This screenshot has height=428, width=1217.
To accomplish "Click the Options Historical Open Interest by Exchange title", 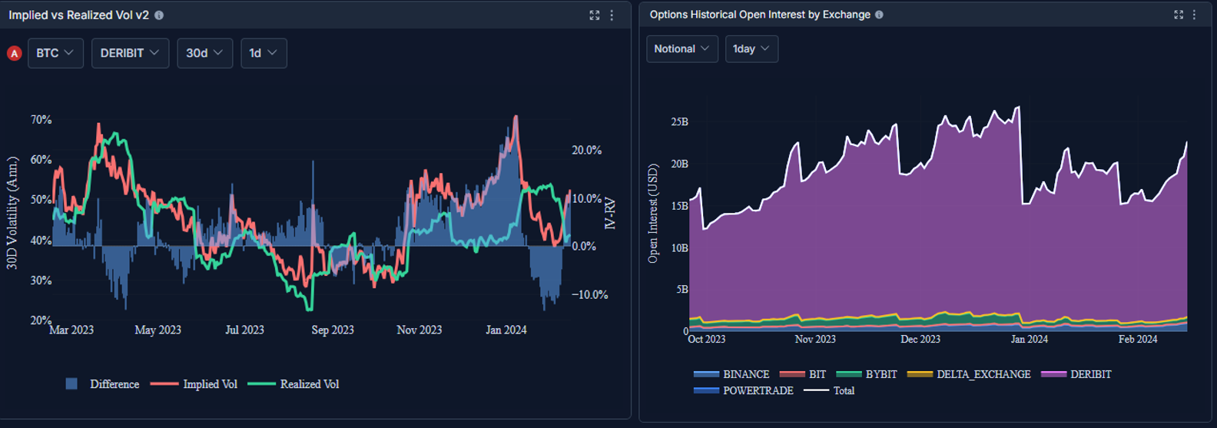I will pos(760,15).
